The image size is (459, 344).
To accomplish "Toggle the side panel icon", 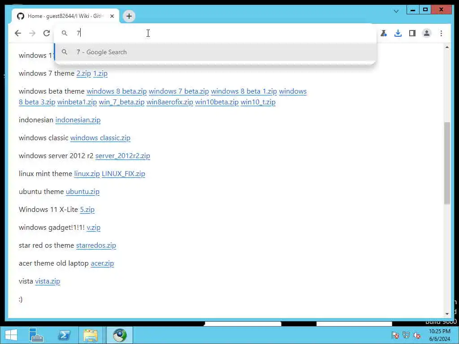I will 412,33.
